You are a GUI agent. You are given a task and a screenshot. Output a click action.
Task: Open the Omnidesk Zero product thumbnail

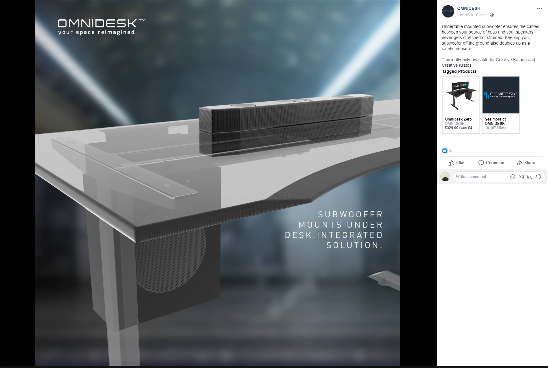(461, 95)
